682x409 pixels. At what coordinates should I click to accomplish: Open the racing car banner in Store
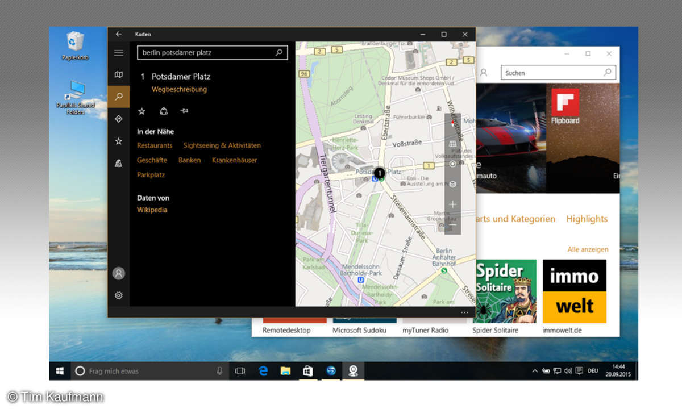pos(511,138)
